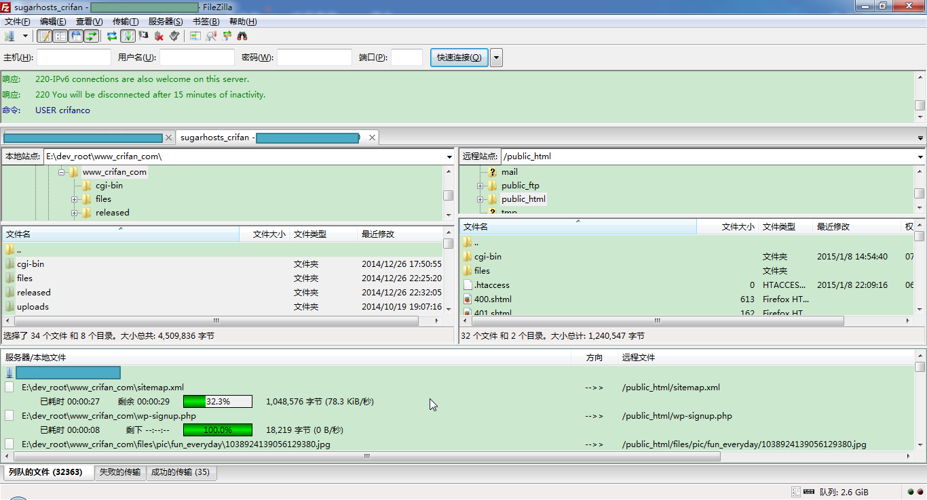The height and width of the screenshot is (500, 927).
Task: Toggle transfer queue processing icon
Action: (x=128, y=36)
